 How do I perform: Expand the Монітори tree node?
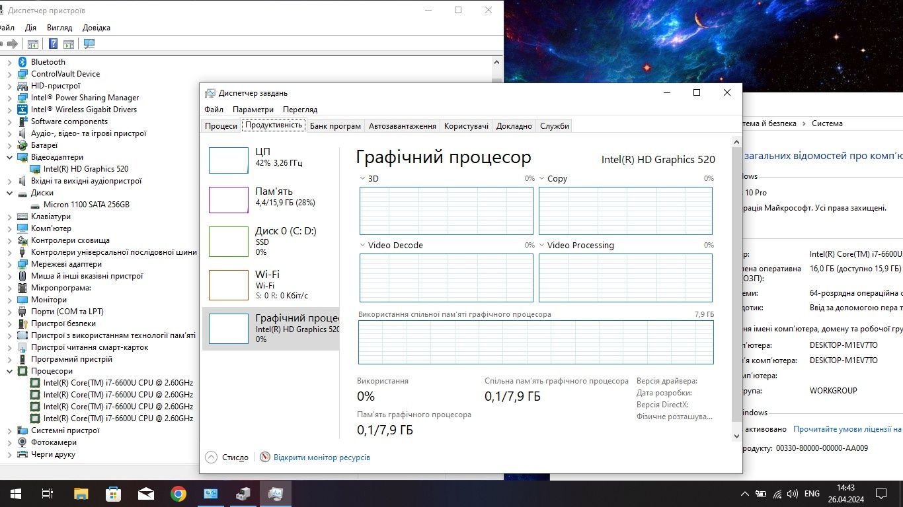click(x=9, y=300)
